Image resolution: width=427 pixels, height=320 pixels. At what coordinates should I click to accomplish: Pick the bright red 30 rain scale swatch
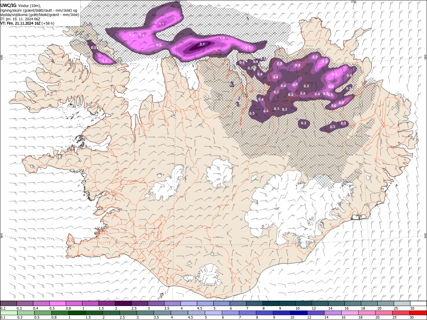click(418, 313)
